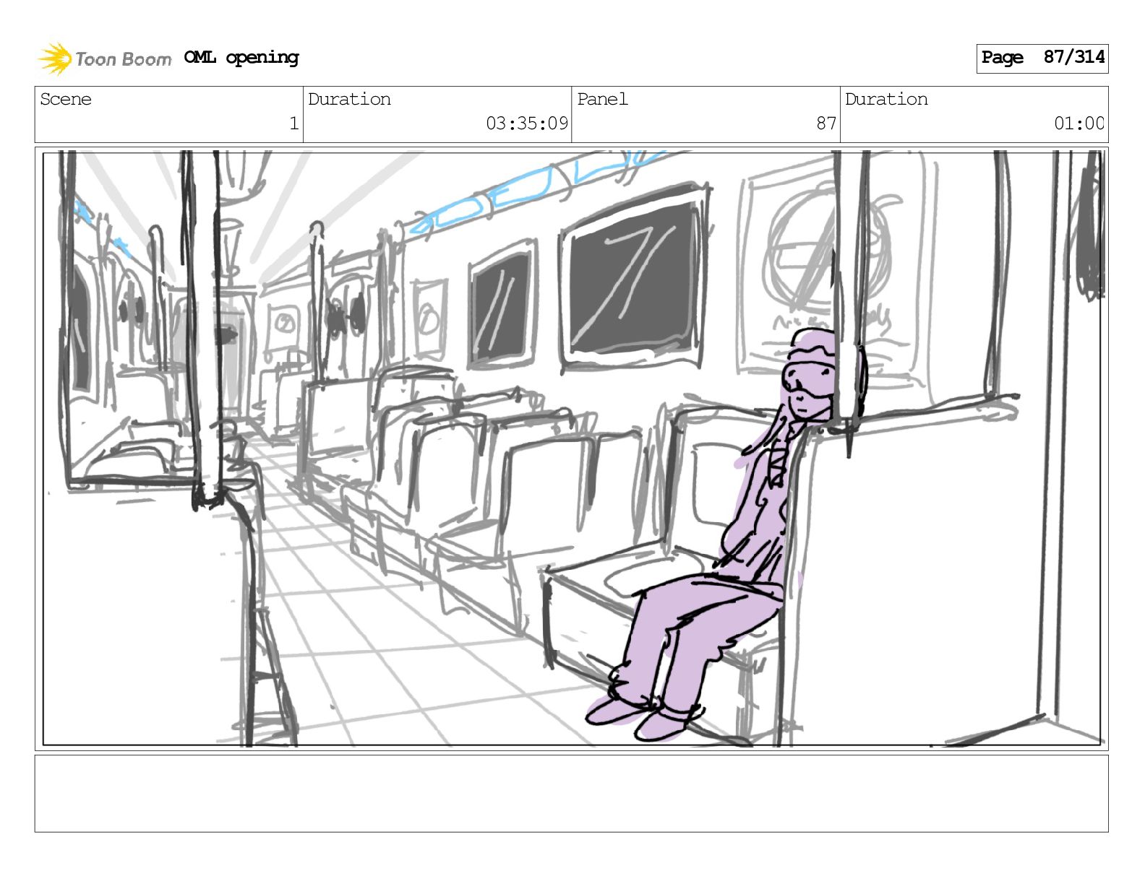Screen dimensions: 1145x884
Task: Click the Toon Boom logo icon
Action: [x=55, y=58]
